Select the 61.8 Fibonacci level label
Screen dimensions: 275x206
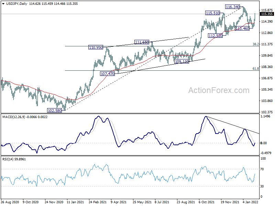point(255,68)
